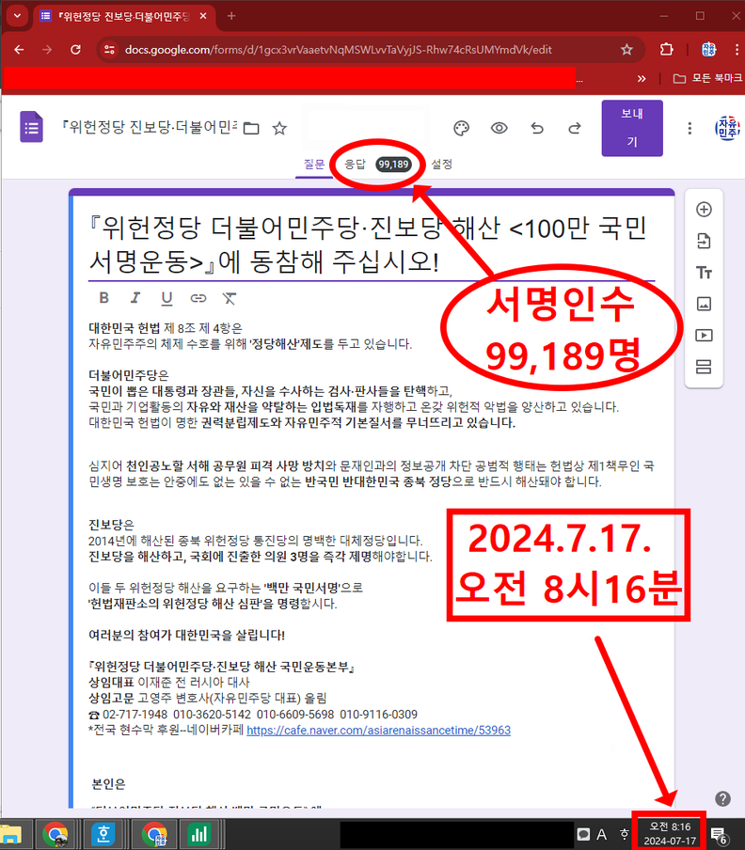745x850 pixels.
Task: Preview the form with eye icon
Action: [x=499, y=128]
